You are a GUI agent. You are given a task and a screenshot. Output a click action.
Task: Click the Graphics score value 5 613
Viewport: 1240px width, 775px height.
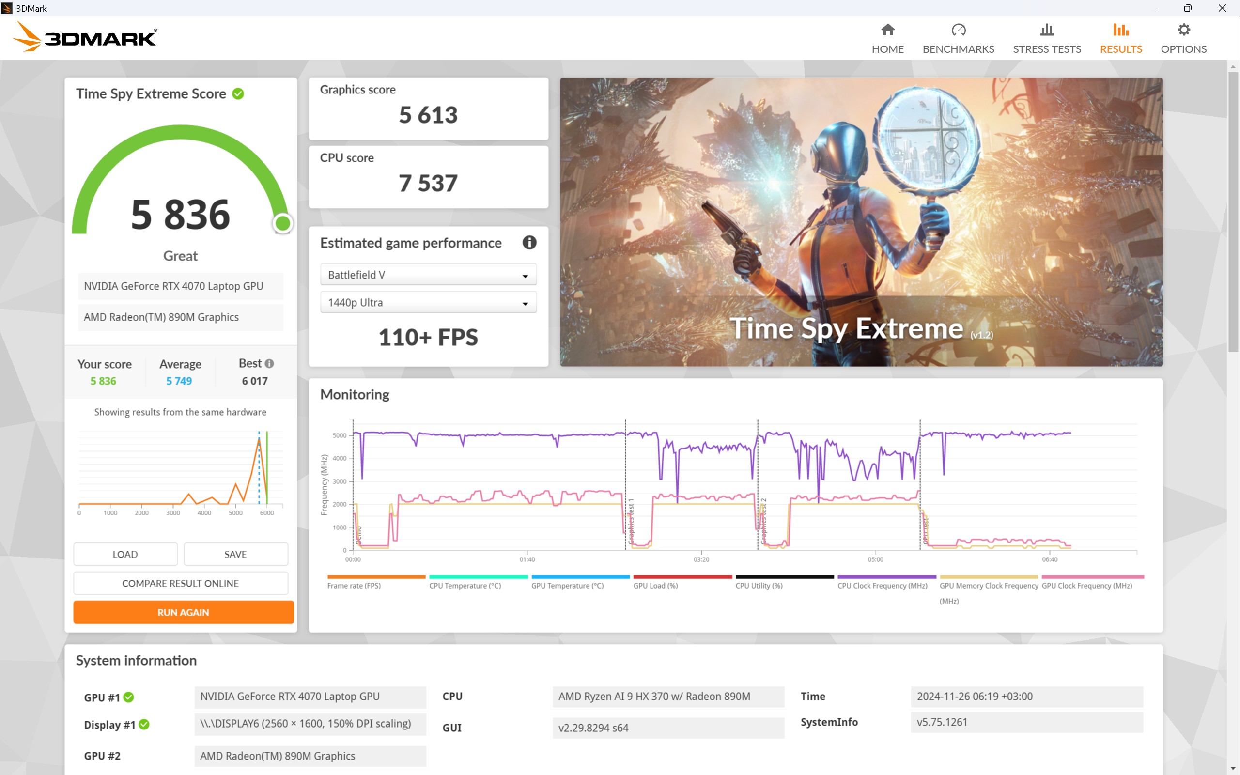[428, 115]
